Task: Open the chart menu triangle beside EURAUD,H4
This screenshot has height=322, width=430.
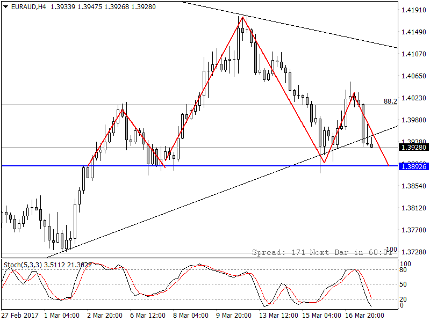Action: (6, 7)
